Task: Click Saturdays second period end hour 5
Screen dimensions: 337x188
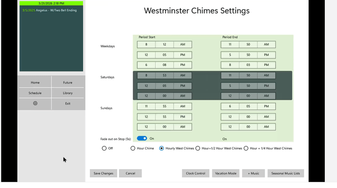Action: tap(230, 86)
